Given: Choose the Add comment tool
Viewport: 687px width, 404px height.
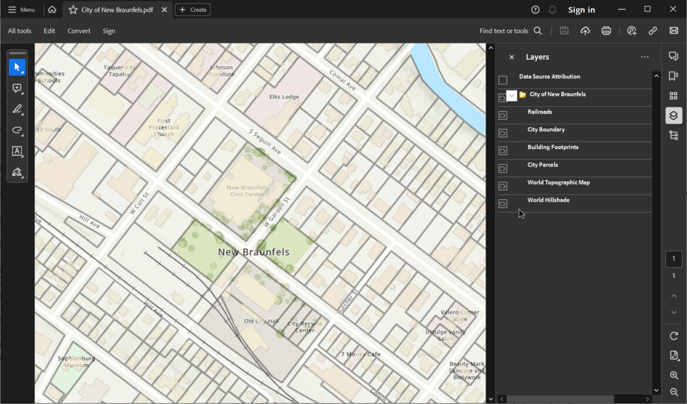Looking at the screenshot, I should (x=17, y=89).
